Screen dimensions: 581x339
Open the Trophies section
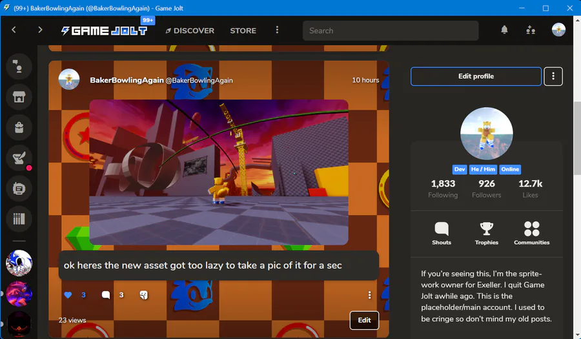pyautogui.click(x=487, y=233)
